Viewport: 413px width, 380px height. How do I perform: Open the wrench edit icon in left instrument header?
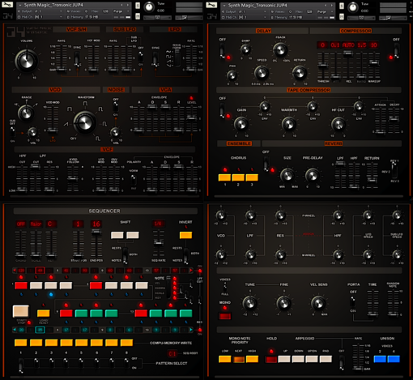click(x=7, y=5)
